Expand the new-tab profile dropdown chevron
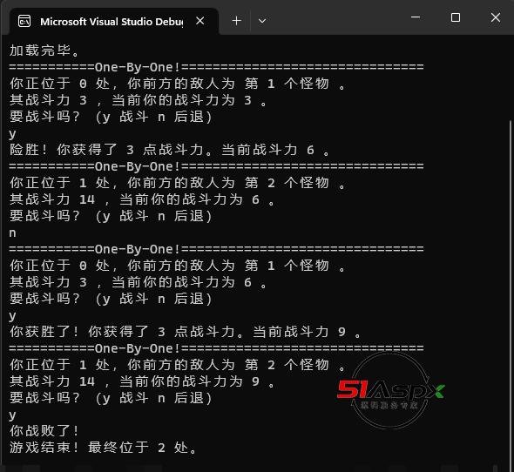The height and width of the screenshot is (472, 514). click(262, 21)
